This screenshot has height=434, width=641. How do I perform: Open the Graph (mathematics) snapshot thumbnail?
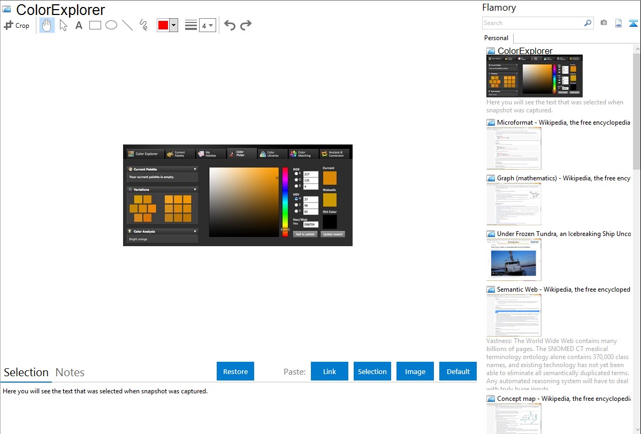pyautogui.click(x=514, y=204)
